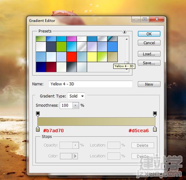Click the Save... button
186x180 pixels.
(149, 63)
